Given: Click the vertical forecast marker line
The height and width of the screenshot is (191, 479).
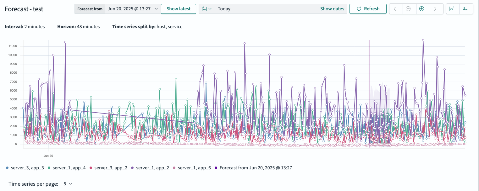Looking at the screenshot, I should [369, 94].
